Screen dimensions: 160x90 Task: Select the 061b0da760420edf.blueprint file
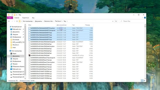[43, 42]
